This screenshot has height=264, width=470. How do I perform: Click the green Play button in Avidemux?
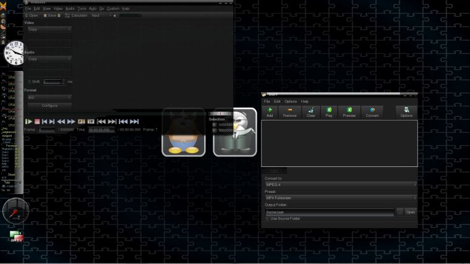click(28, 121)
